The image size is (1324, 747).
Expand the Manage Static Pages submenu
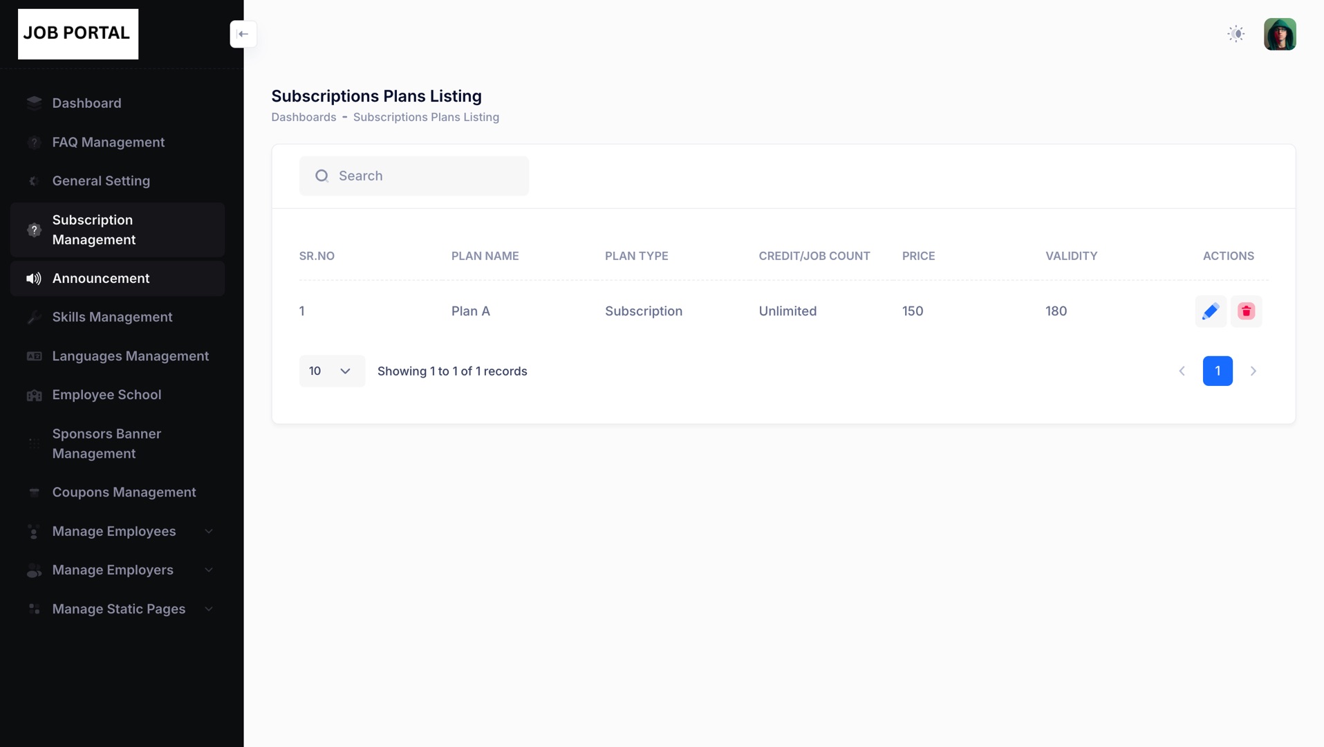pos(208,609)
